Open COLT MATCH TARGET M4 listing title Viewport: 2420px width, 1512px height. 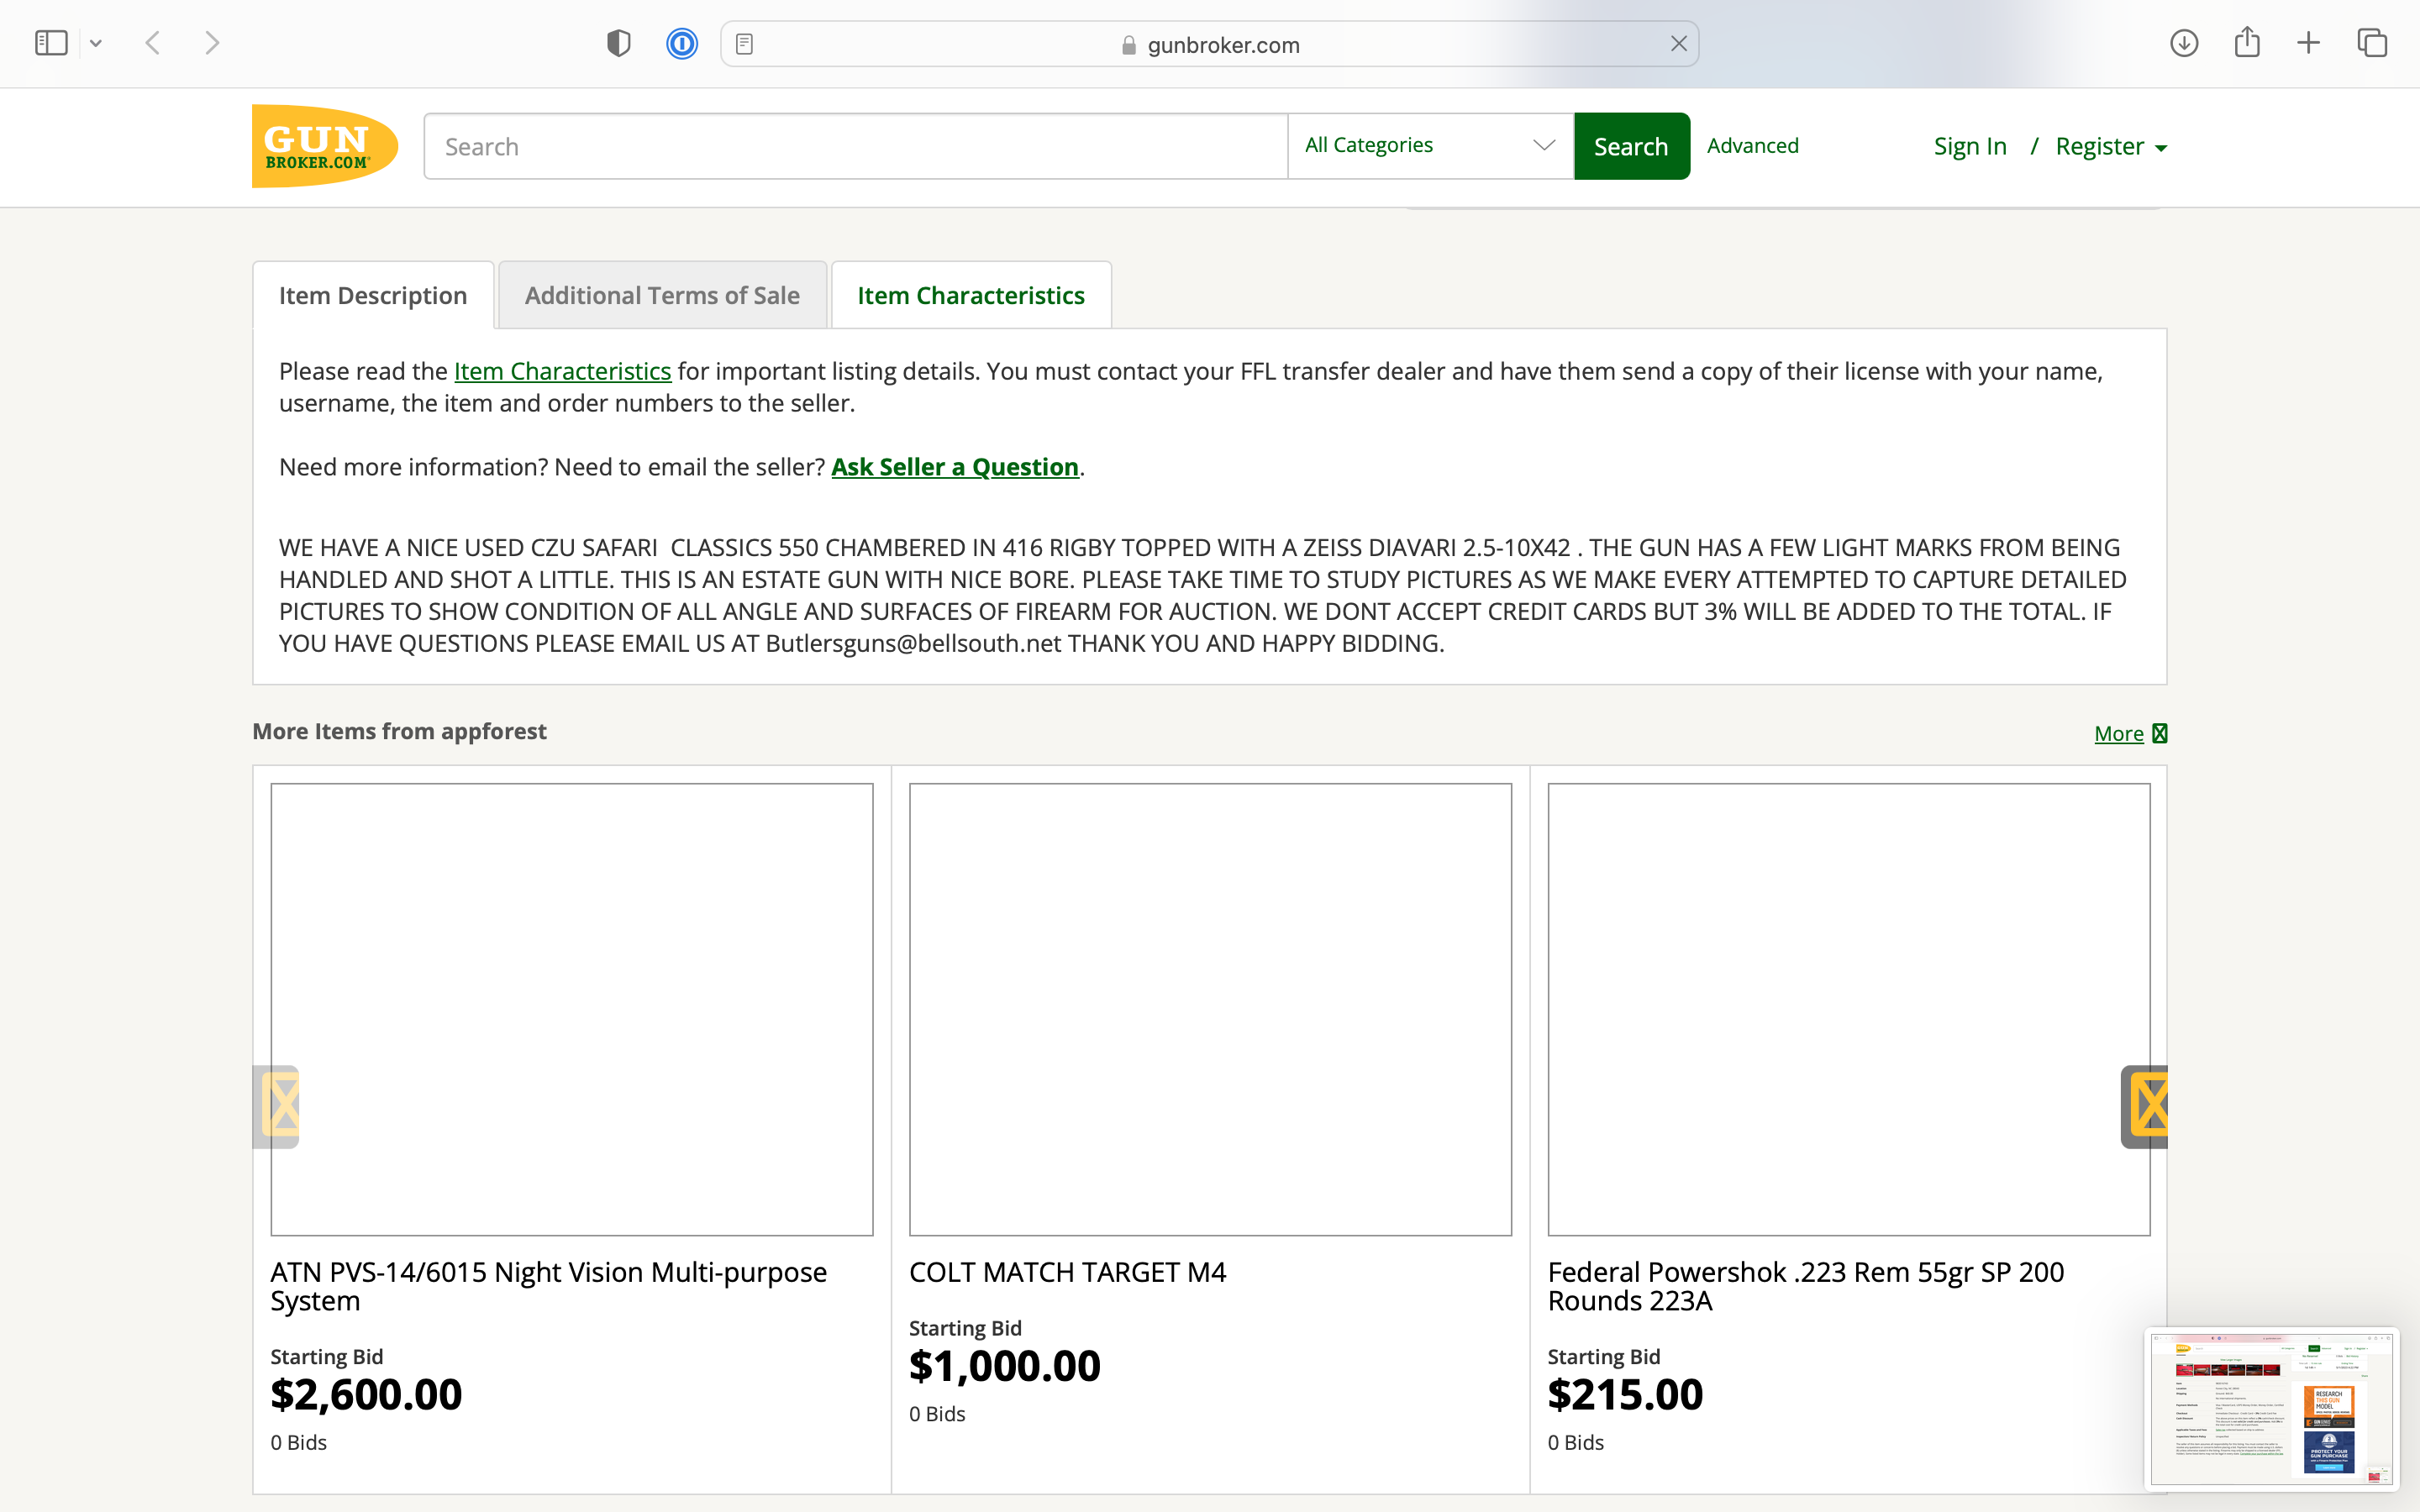1067,1272
